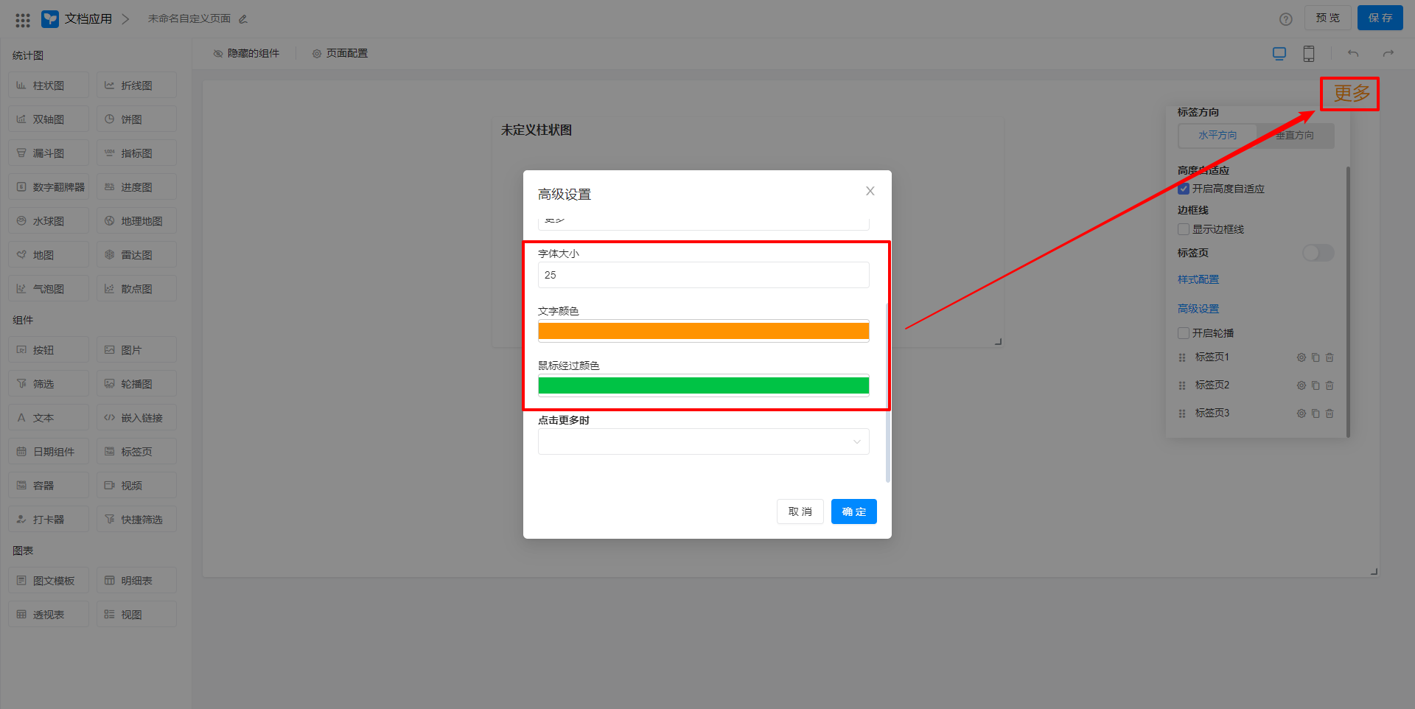Select 垂直方向 tab direction option
The width and height of the screenshot is (1415, 709).
click(x=1295, y=136)
